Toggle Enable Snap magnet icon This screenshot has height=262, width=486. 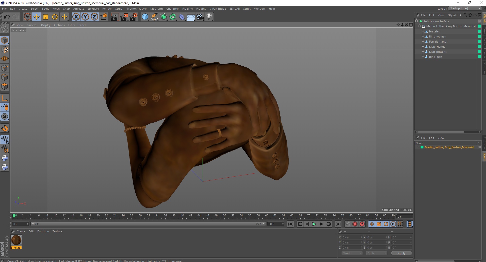tap(5, 128)
